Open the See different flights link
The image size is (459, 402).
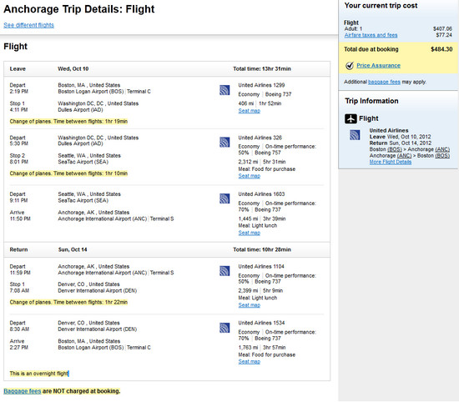click(28, 25)
